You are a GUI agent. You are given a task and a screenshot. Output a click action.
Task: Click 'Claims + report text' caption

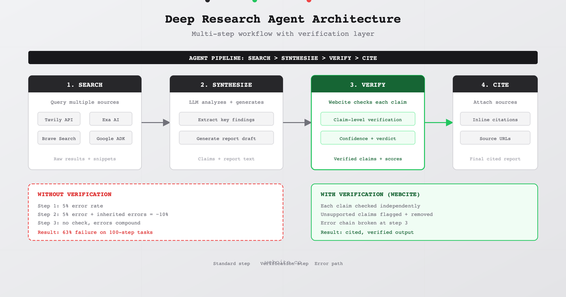pos(226,159)
